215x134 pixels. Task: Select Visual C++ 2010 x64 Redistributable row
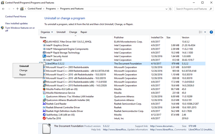click(x=122, y=75)
